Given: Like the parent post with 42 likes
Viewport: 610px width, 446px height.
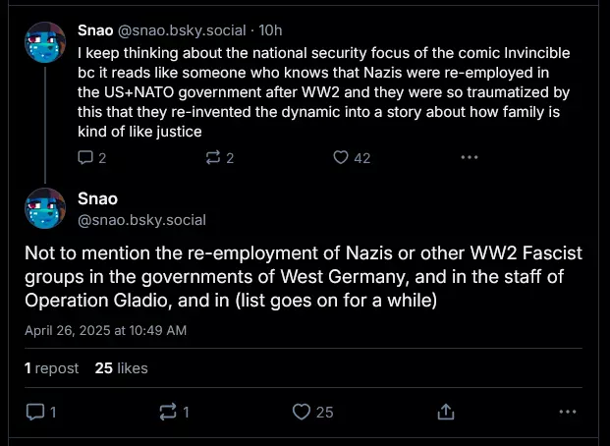Looking at the screenshot, I should [342, 157].
